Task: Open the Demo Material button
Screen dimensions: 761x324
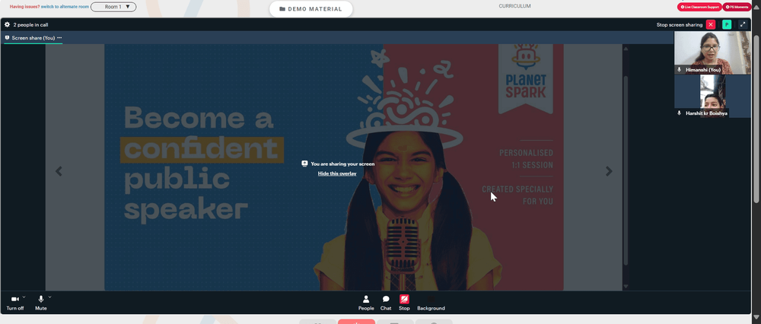Action: coord(311,8)
